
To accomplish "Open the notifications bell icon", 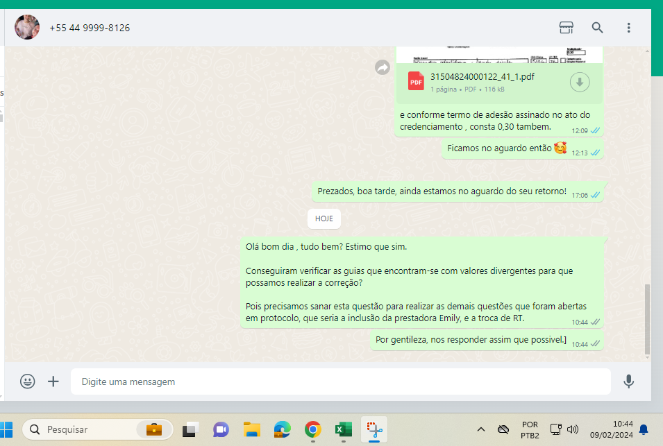I will (644, 429).
